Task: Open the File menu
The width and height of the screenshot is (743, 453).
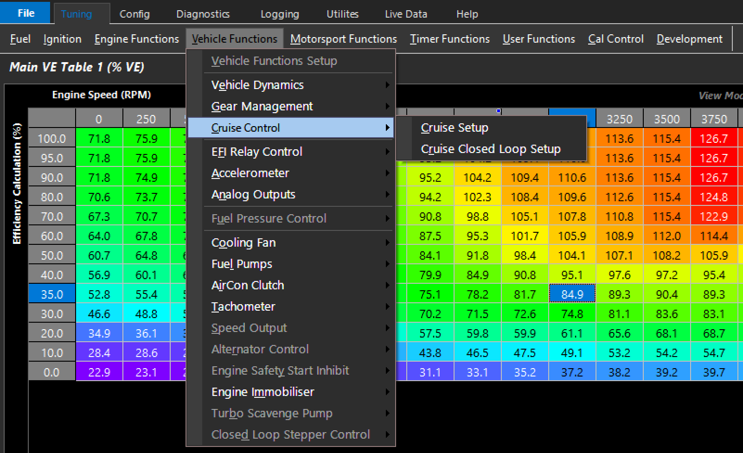Action: click(x=26, y=13)
